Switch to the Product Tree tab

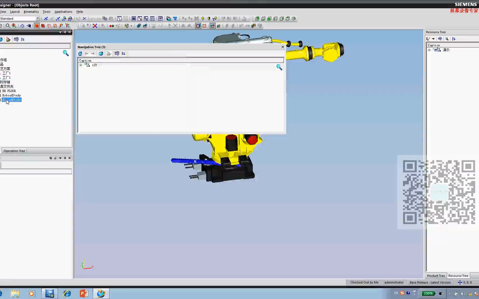coord(436,276)
